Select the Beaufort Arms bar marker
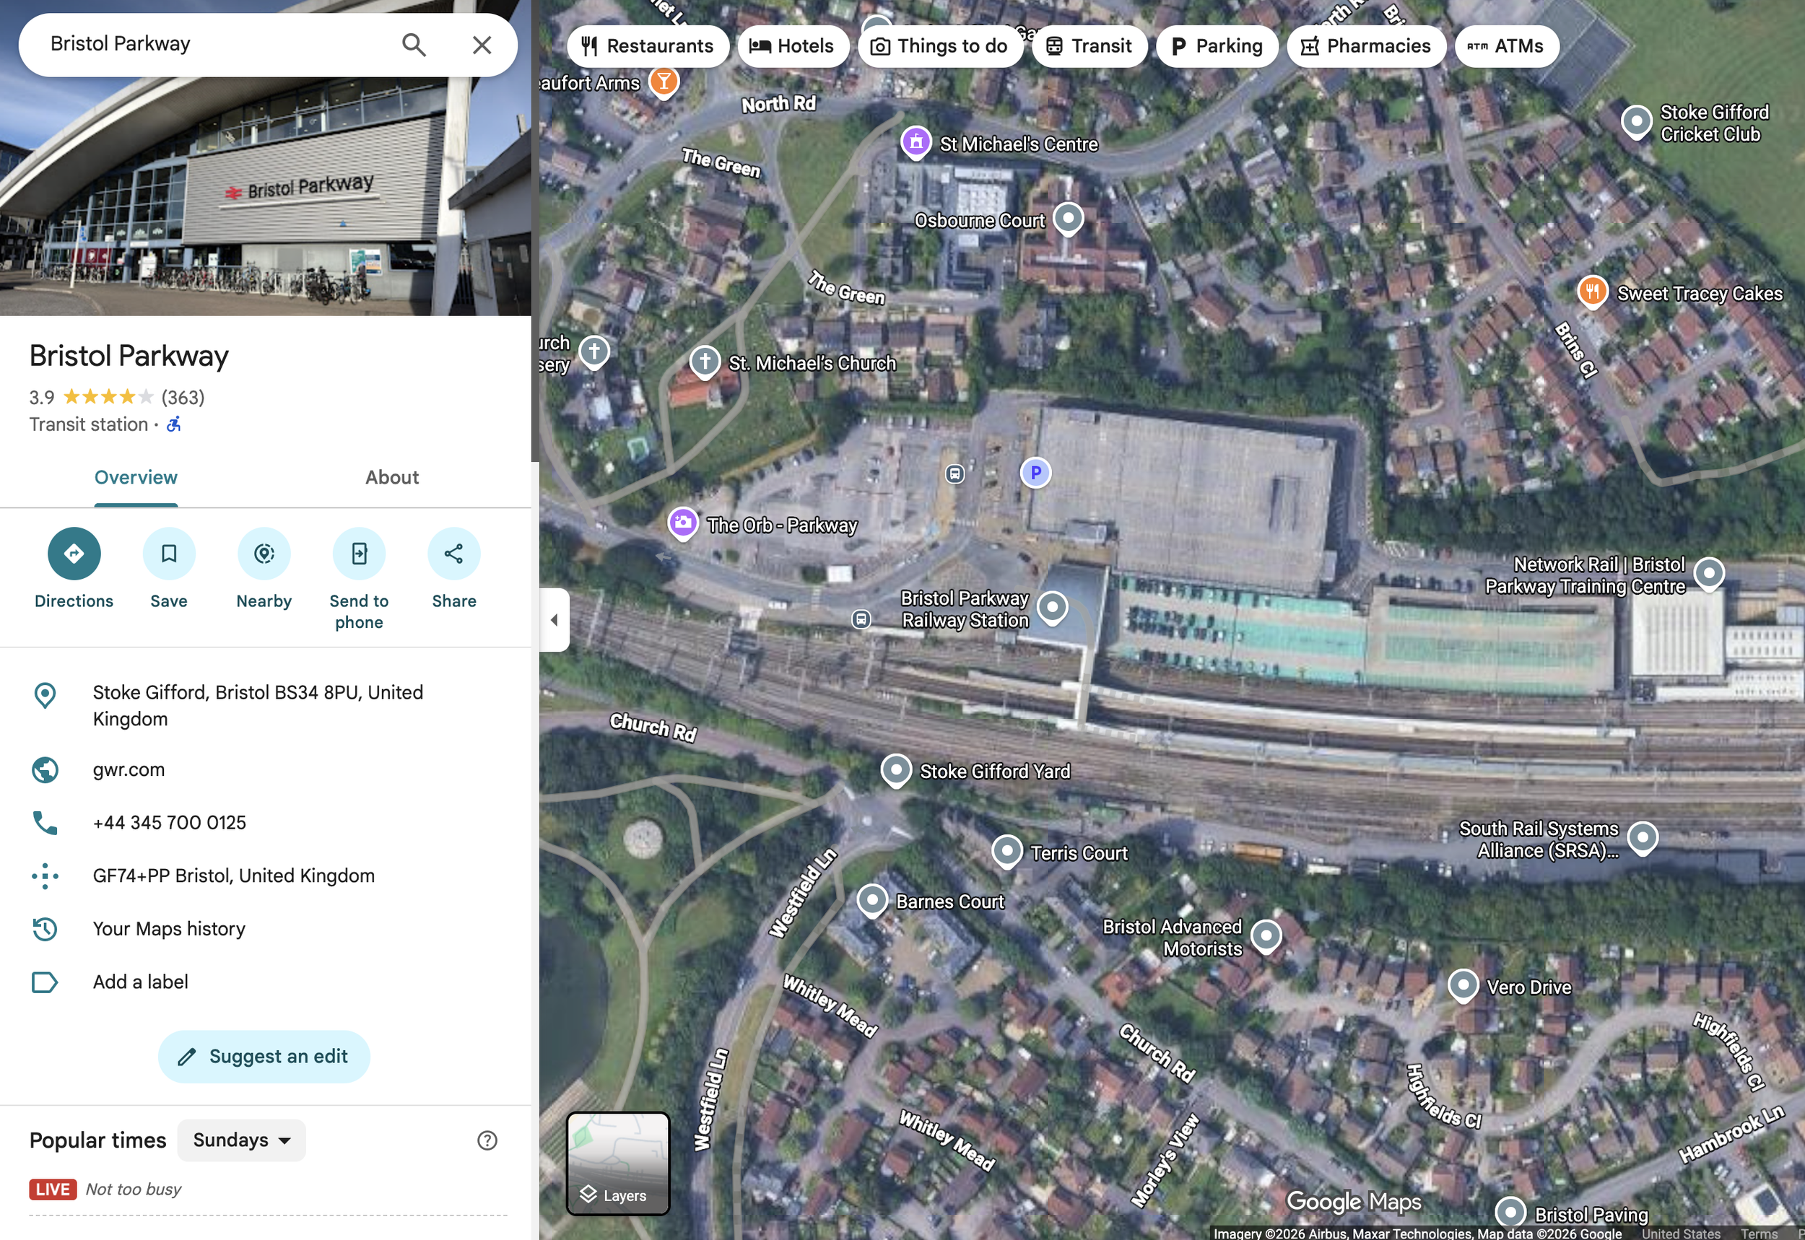Image resolution: width=1805 pixels, height=1240 pixels. [664, 81]
